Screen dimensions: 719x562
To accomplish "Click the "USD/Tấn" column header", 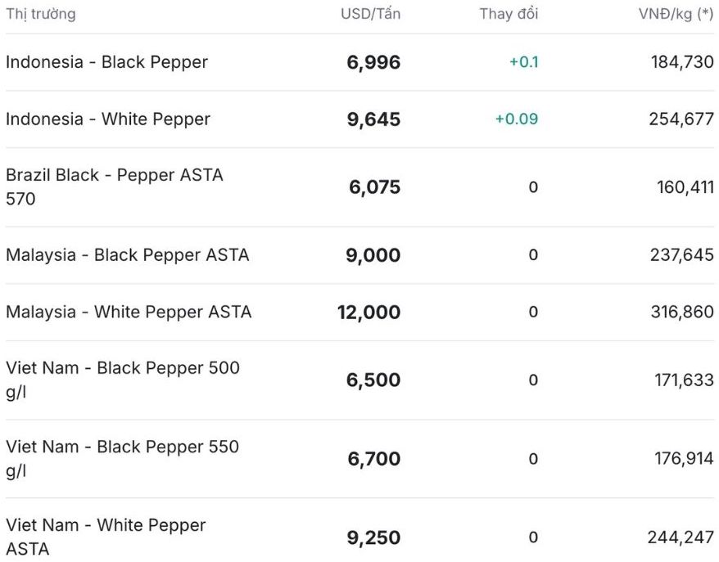I will tap(370, 14).
